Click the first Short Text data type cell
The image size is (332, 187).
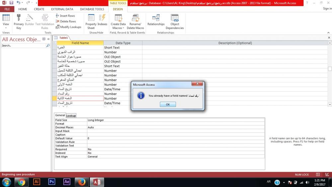123,47
